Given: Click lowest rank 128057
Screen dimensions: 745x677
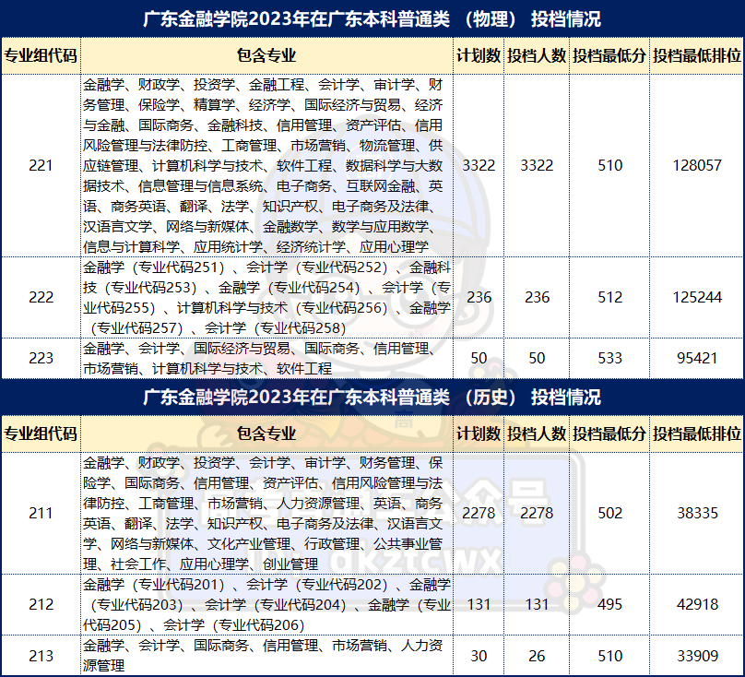Looking at the screenshot, I should 697,165.
